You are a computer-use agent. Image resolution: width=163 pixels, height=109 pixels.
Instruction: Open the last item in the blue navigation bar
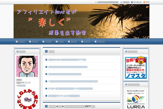pos(100,42)
